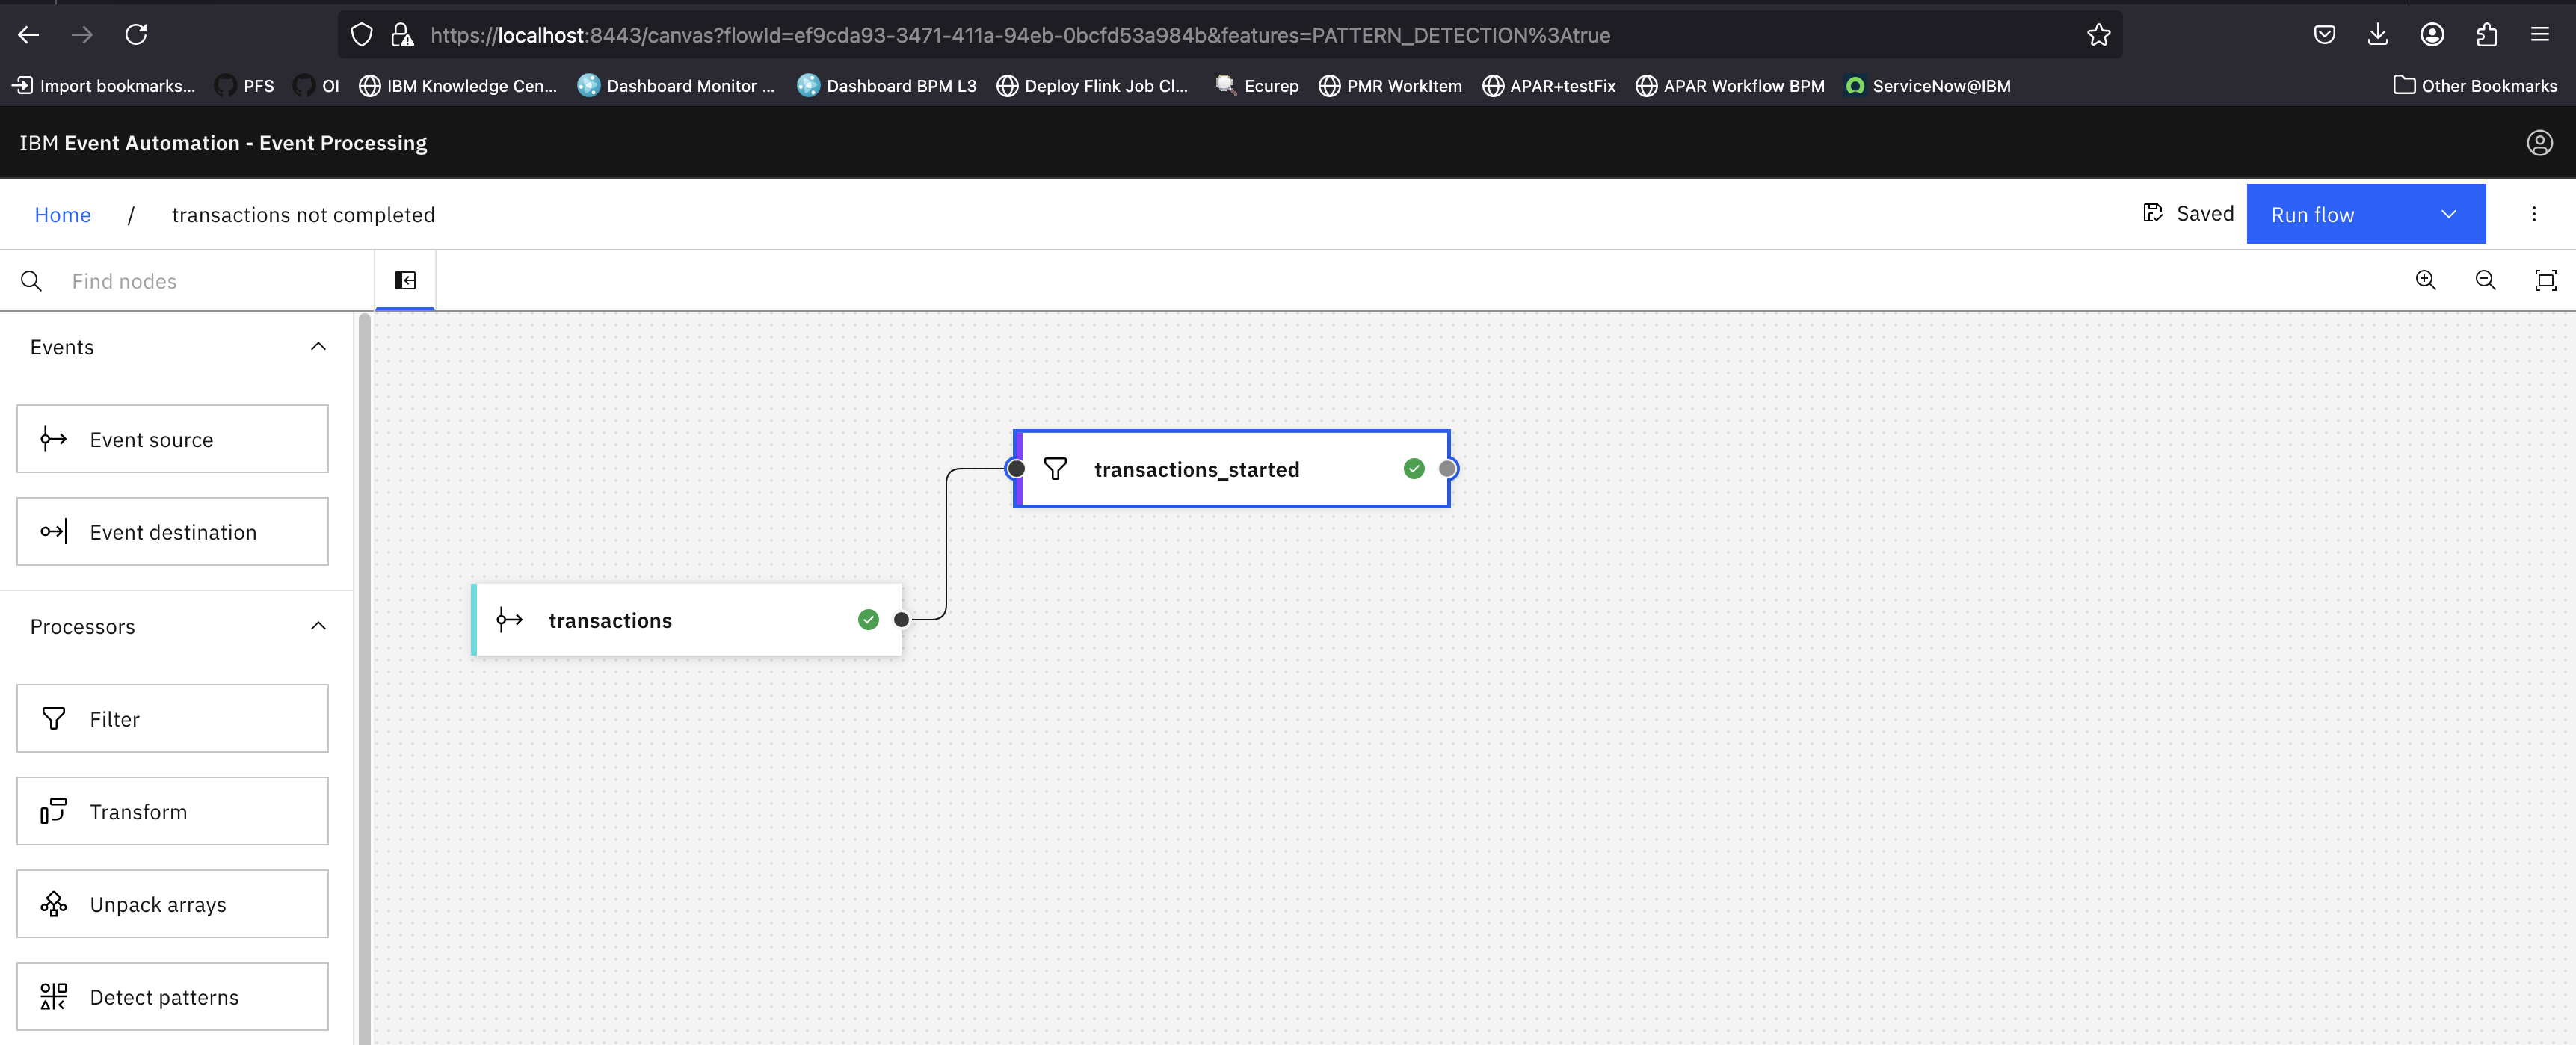Open the PFS bookmark
The image size is (2576, 1045).
click(245, 86)
